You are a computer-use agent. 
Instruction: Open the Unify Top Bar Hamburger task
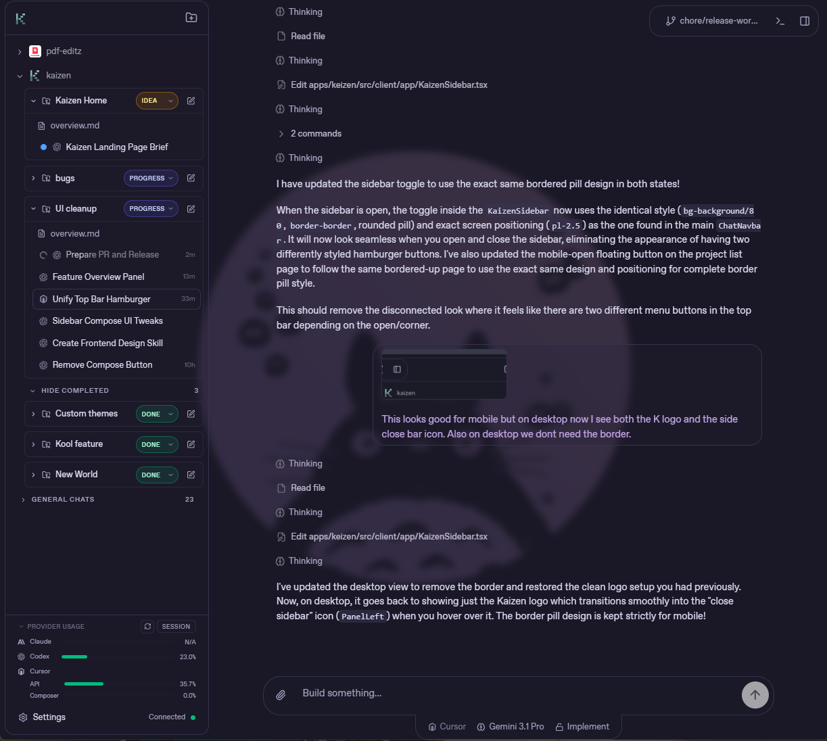coord(103,299)
